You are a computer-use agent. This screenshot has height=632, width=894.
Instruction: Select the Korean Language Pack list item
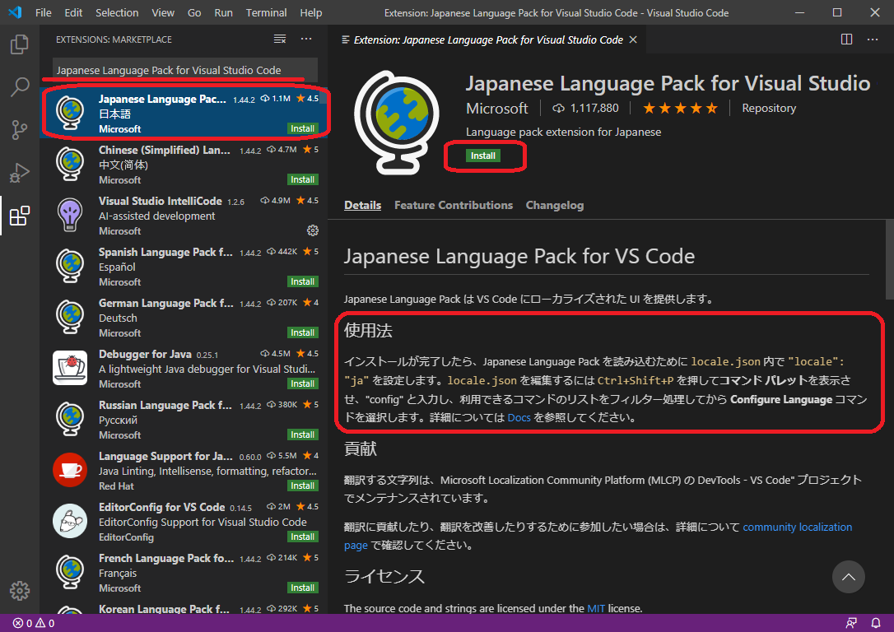(x=184, y=608)
